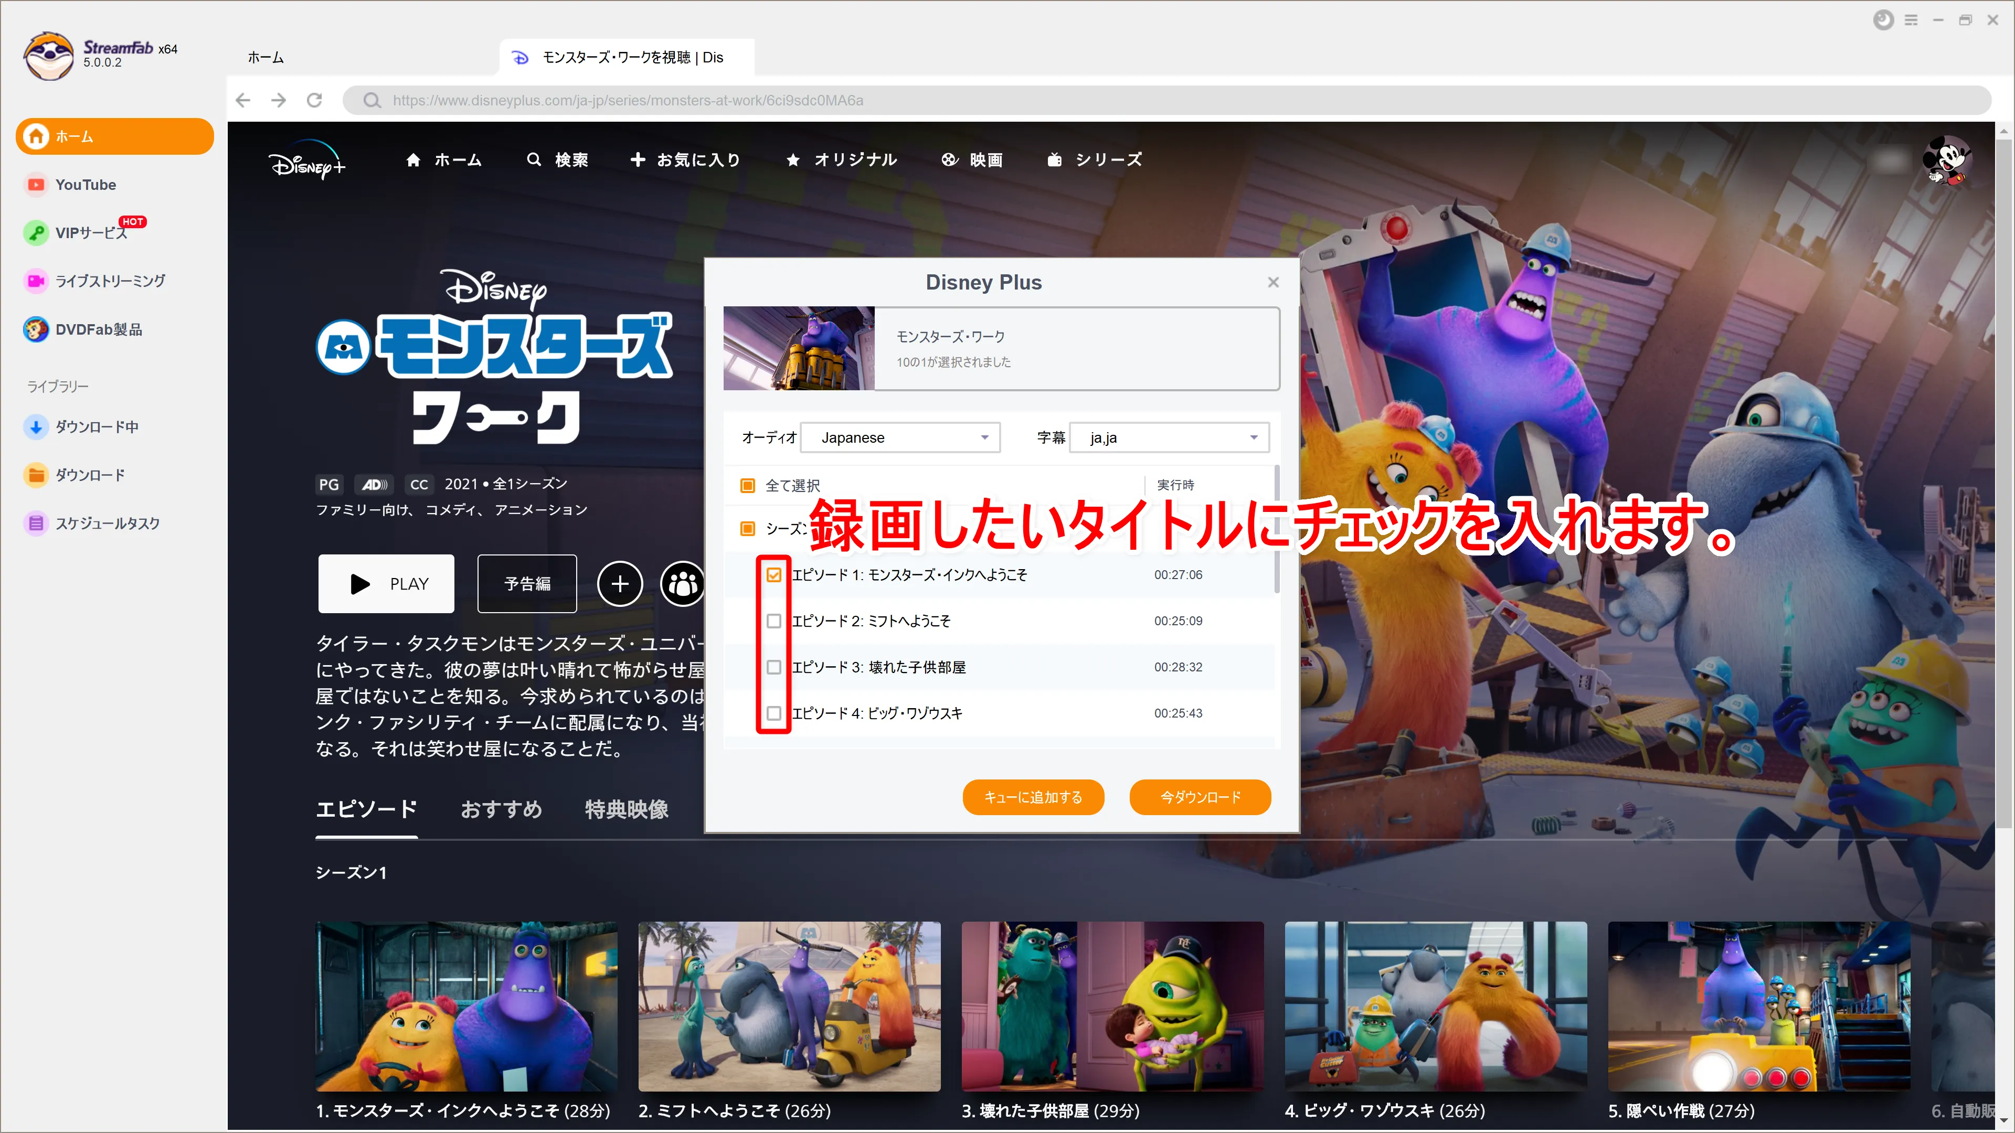Click the page vertical scrollbar
Viewport: 2015px width, 1133px height.
click(2004, 483)
